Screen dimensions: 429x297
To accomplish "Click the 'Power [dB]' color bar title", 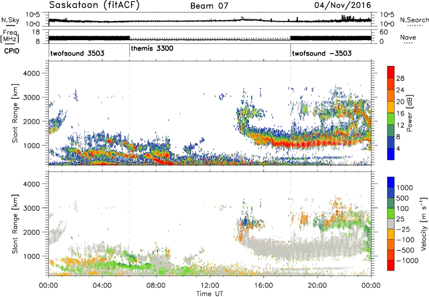I will click(410, 113).
